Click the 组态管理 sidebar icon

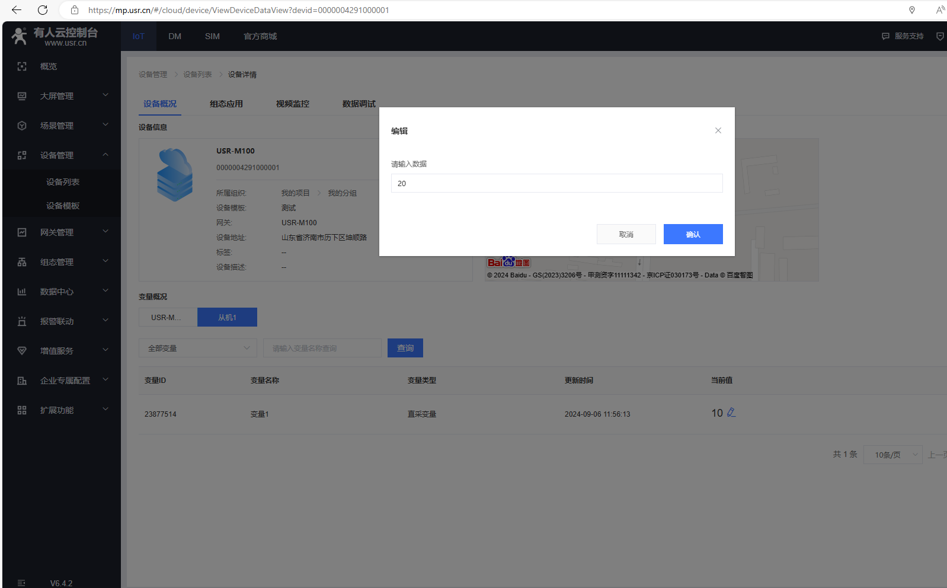pos(22,262)
